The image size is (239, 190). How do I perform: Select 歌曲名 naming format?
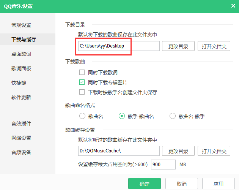click(x=82, y=116)
